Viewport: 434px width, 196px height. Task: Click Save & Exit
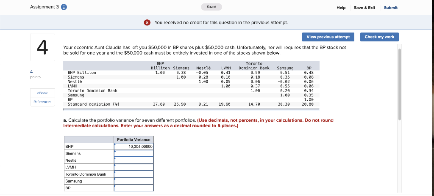coord(364,8)
